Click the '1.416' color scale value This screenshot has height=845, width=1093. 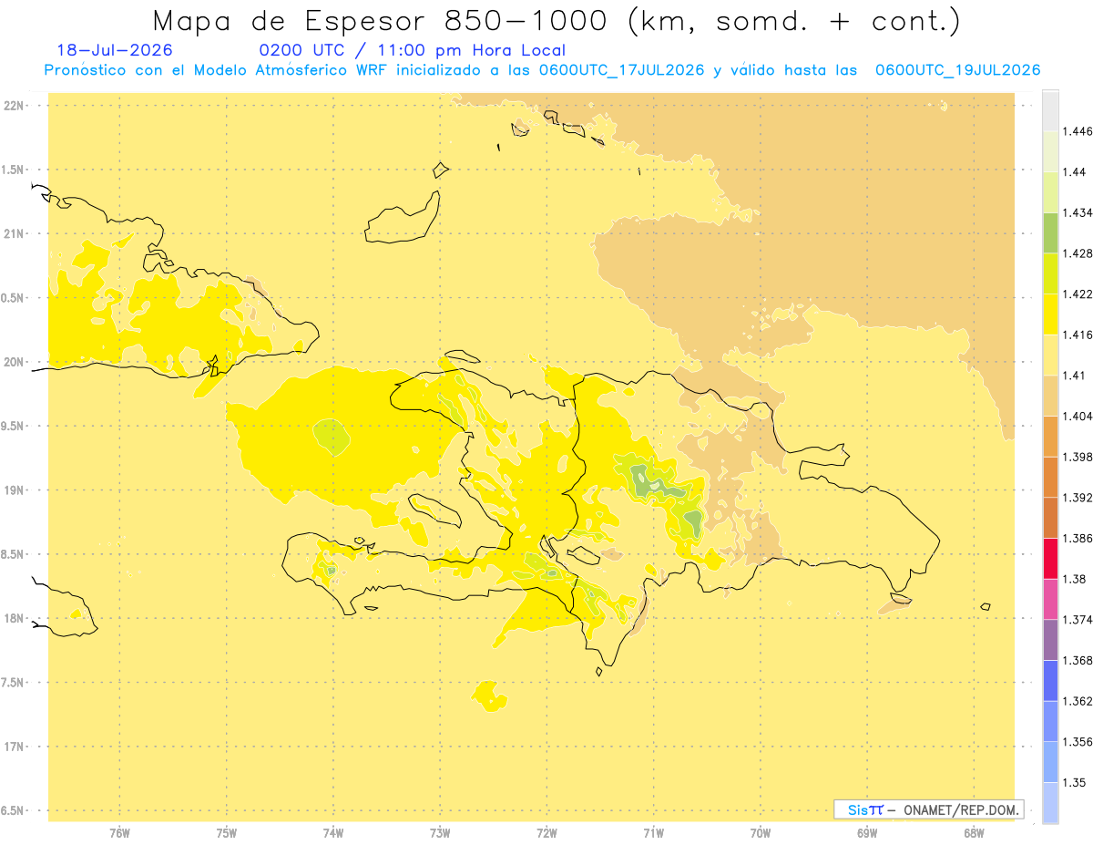click(x=1078, y=335)
